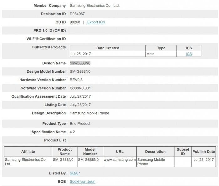Click Listing Date value July/28/2017

pos(80,105)
